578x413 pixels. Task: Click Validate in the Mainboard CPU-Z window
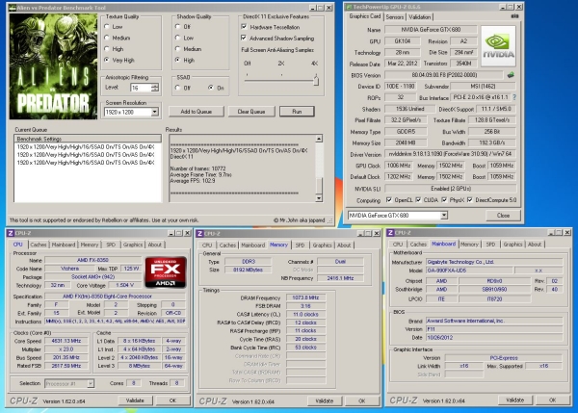coord(514,400)
